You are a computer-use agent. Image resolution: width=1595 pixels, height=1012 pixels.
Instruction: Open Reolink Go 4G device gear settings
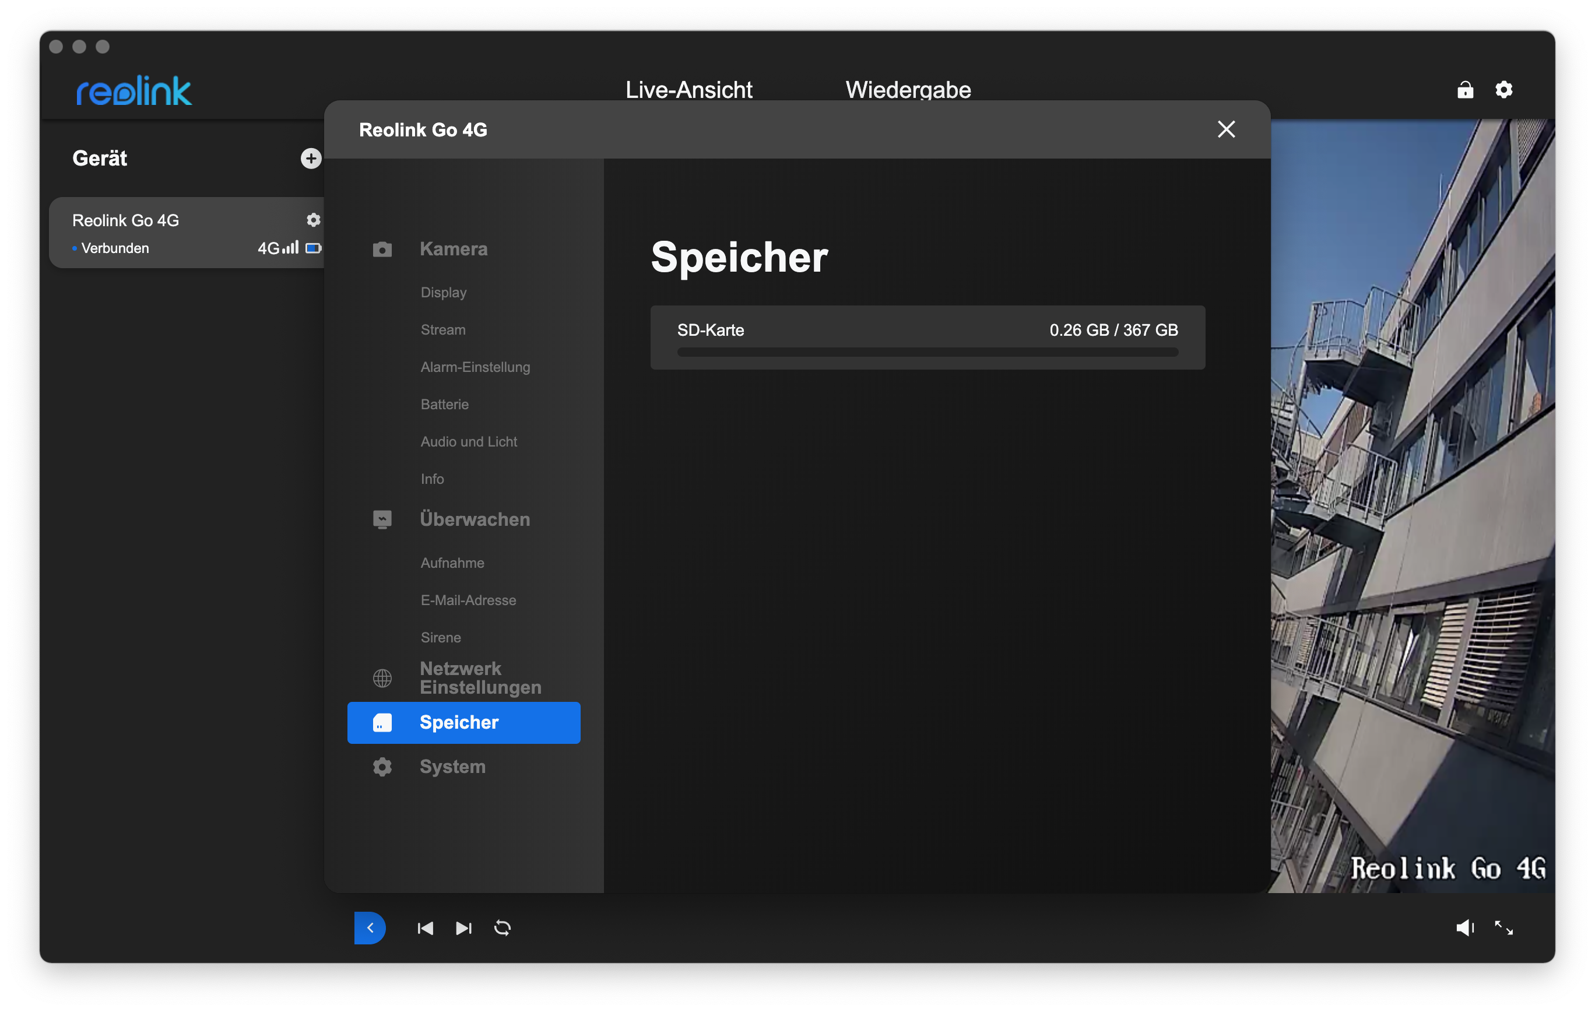click(313, 220)
